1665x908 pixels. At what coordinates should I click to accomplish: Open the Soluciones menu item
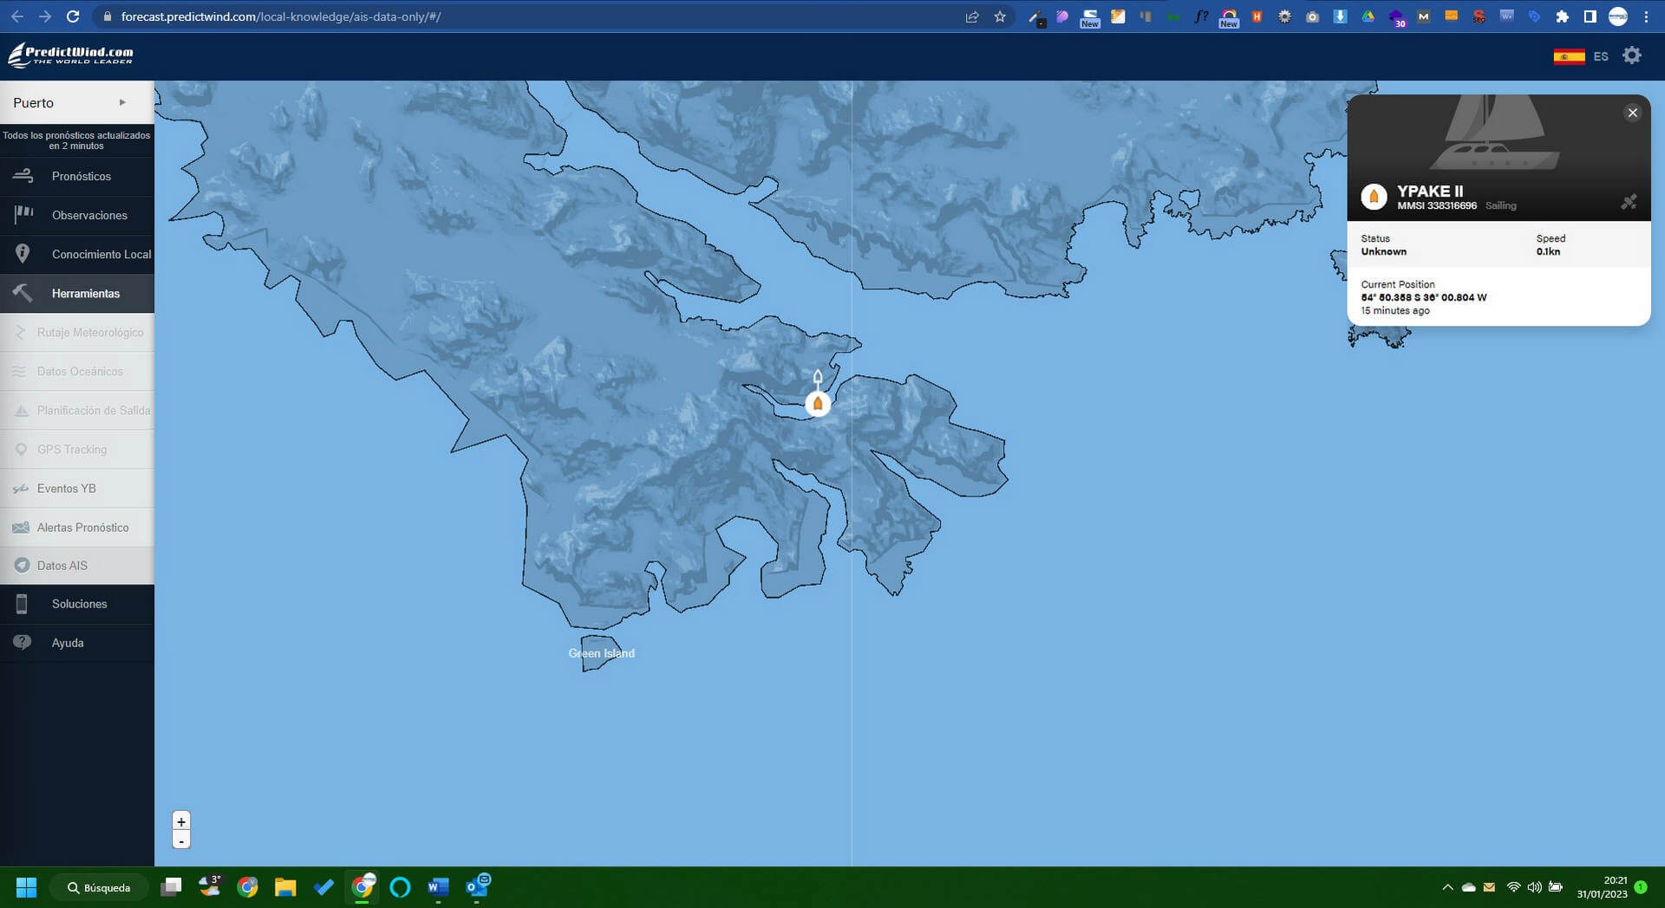point(80,604)
